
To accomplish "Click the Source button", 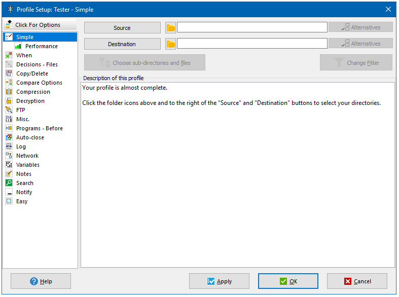I will tap(122, 28).
